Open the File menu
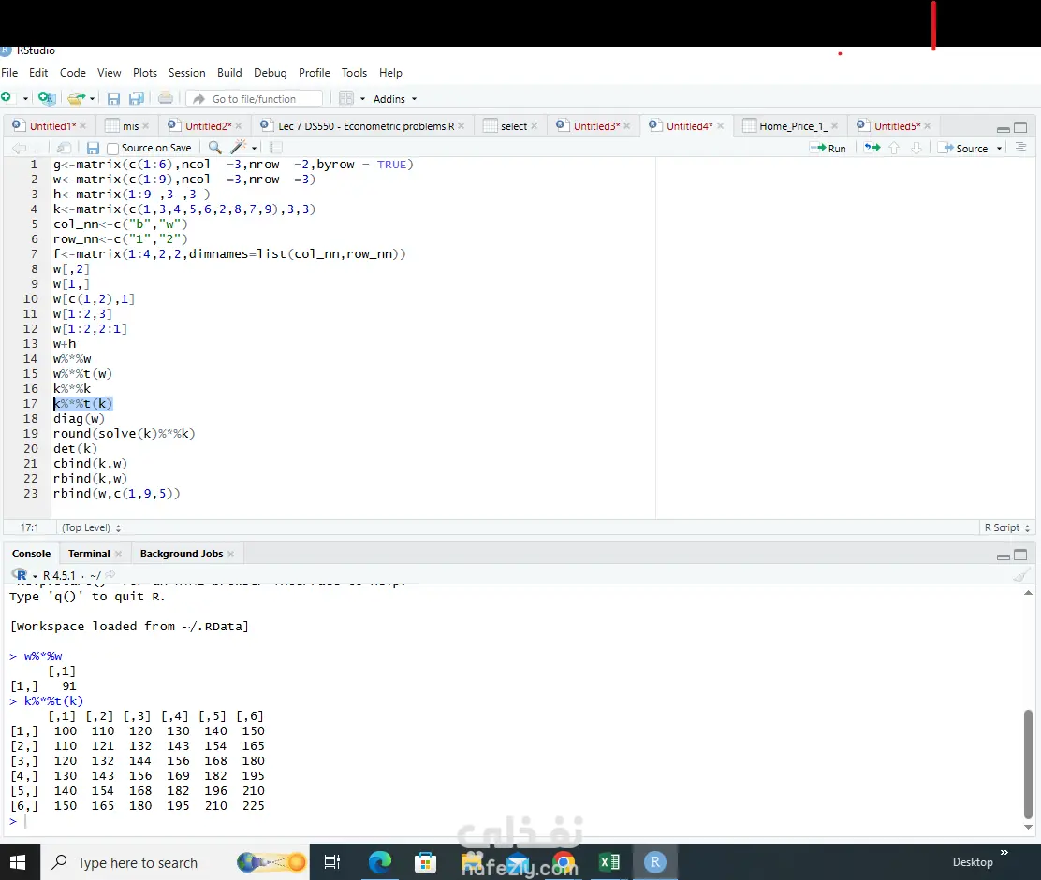This screenshot has width=1041, height=880. [9, 73]
